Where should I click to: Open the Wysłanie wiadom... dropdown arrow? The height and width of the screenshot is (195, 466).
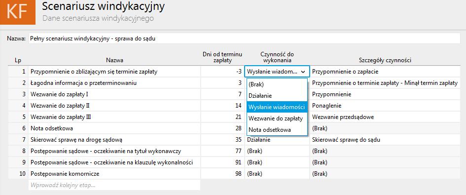303,72
